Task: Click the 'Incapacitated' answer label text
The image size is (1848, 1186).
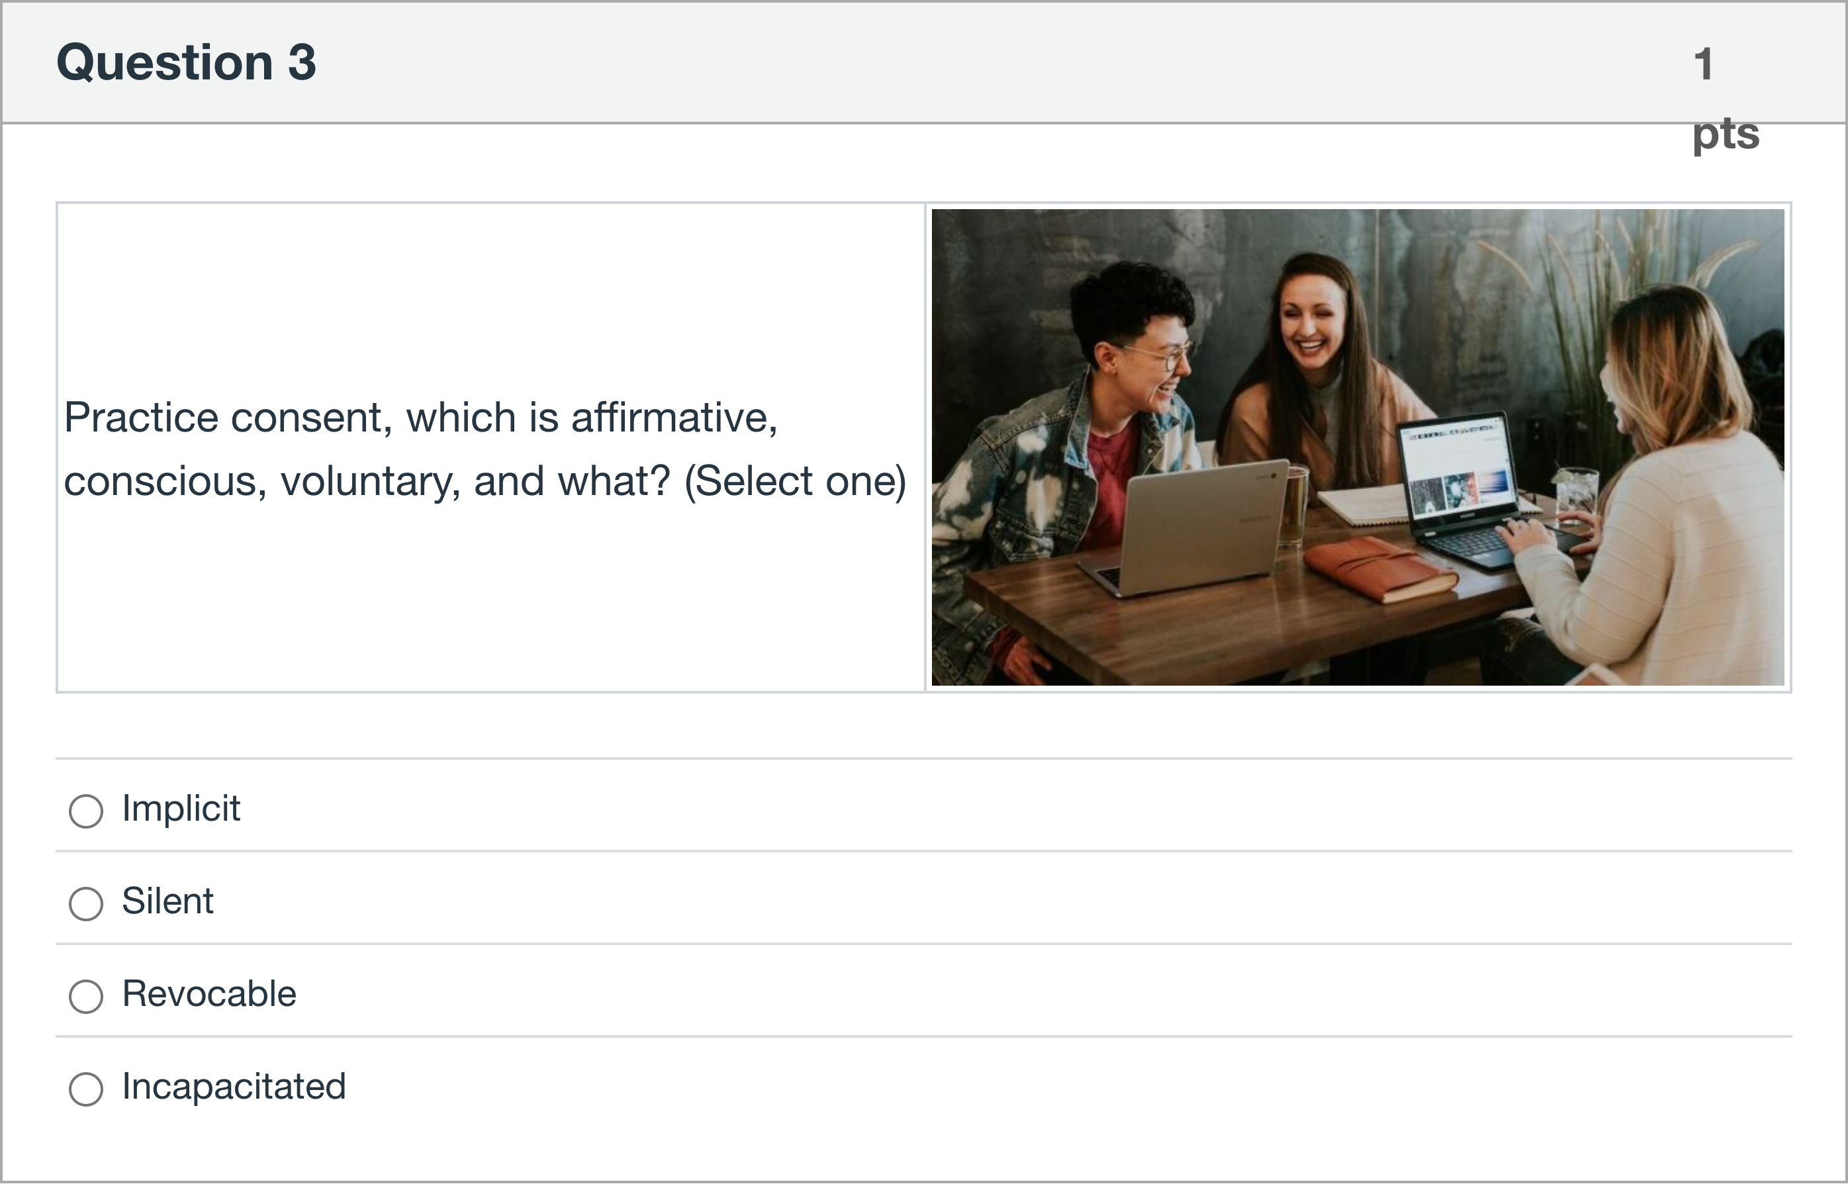Action: pos(233,1087)
